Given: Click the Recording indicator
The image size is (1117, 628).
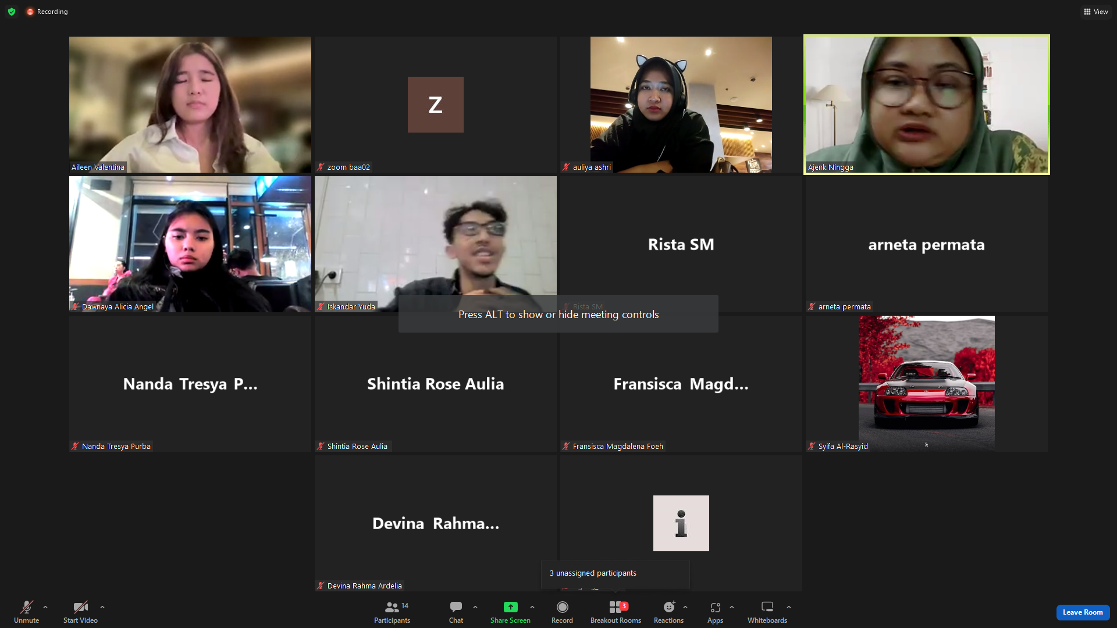Looking at the screenshot, I should click(x=47, y=12).
